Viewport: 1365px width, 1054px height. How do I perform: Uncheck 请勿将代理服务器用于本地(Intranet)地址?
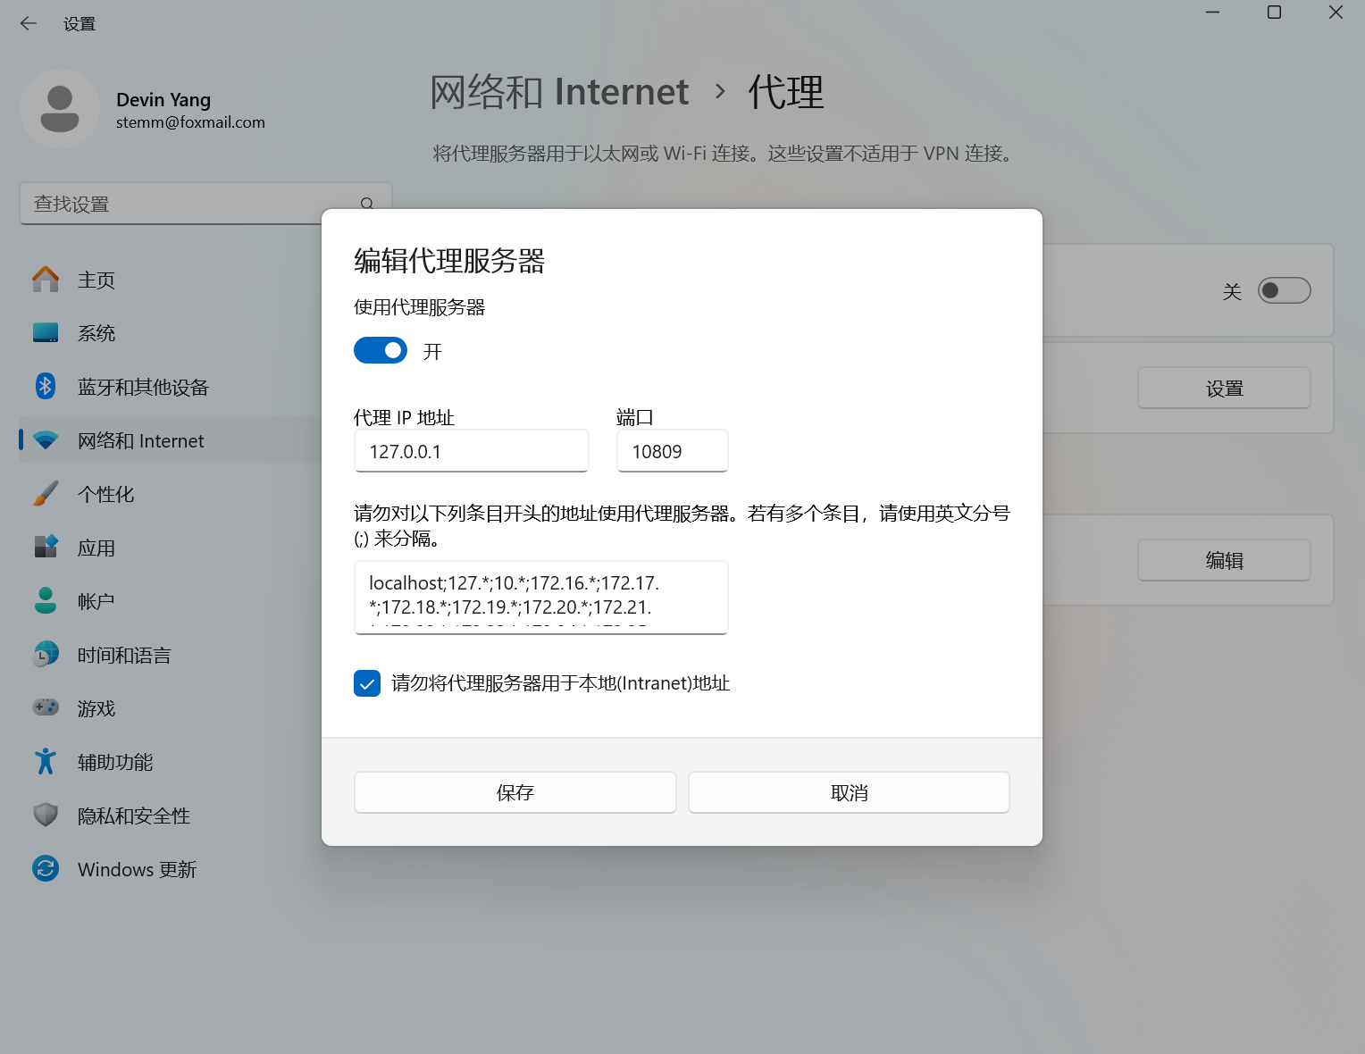coord(367,683)
